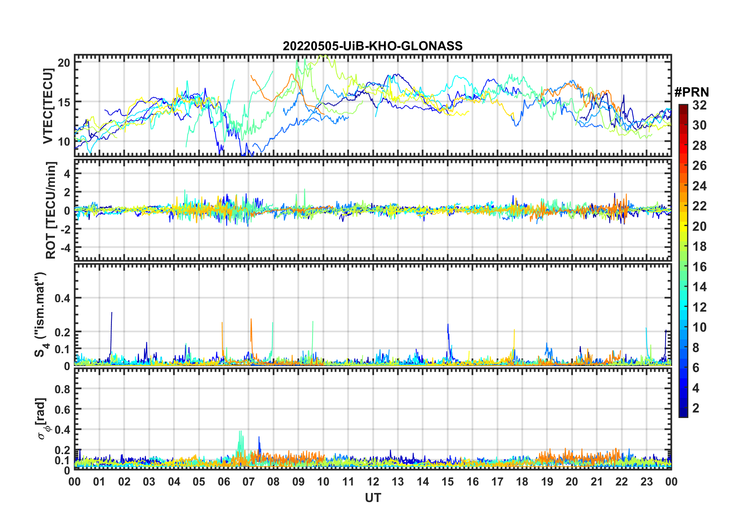Click the 8 label on PRN colorbar
This screenshot has width=746, height=522.
point(696,348)
